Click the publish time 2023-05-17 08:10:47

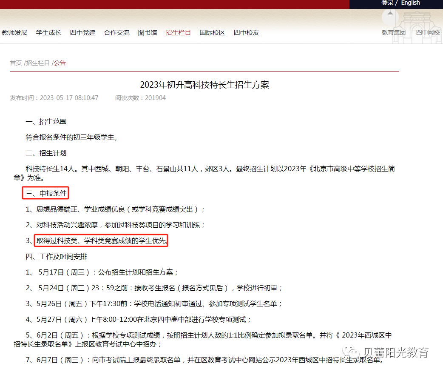click(x=69, y=98)
